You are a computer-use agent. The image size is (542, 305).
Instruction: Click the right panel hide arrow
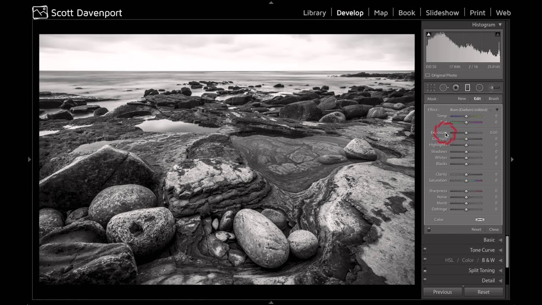click(x=512, y=160)
